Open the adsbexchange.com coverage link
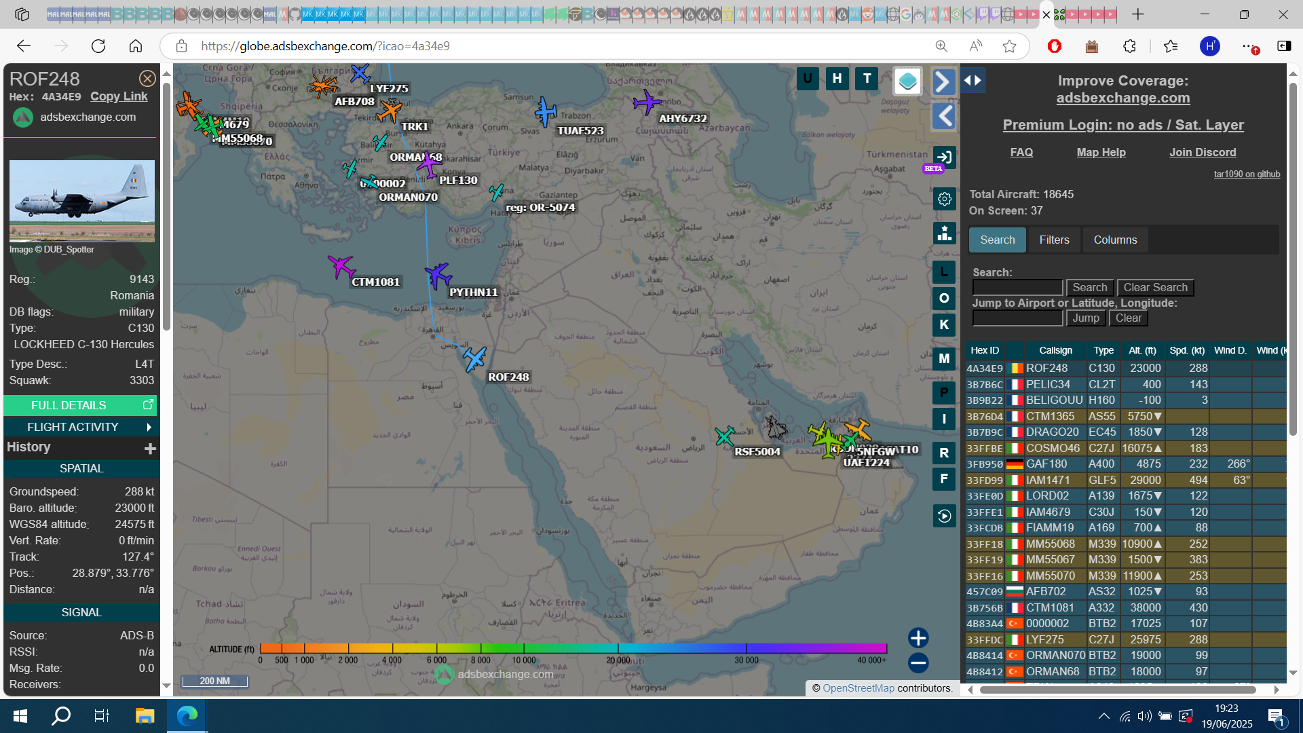1303x733 pixels. tap(1122, 98)
